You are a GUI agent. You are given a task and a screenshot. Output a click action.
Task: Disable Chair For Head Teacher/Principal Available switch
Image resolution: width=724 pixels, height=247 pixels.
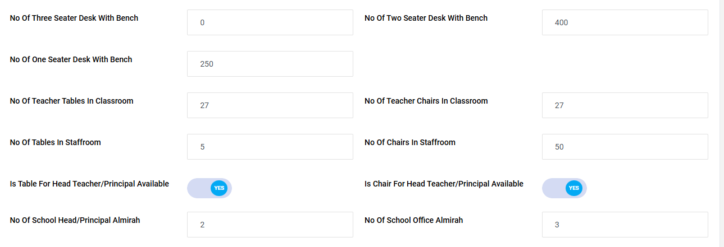[x=564, y=188]
